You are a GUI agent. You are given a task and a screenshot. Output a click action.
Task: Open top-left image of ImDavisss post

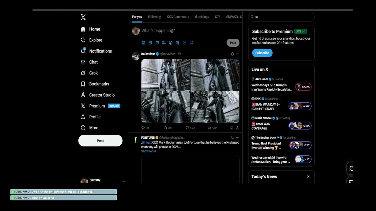[x=166, y=75]
